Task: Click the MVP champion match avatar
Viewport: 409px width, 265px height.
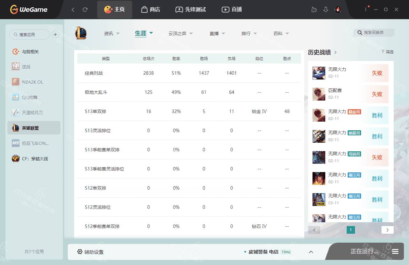Action: tap(319, 200)
